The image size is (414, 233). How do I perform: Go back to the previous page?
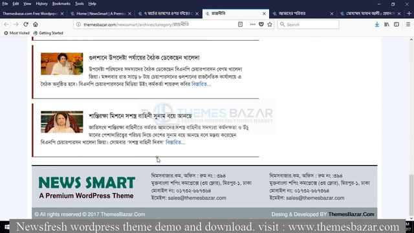(x=6, y=25)
